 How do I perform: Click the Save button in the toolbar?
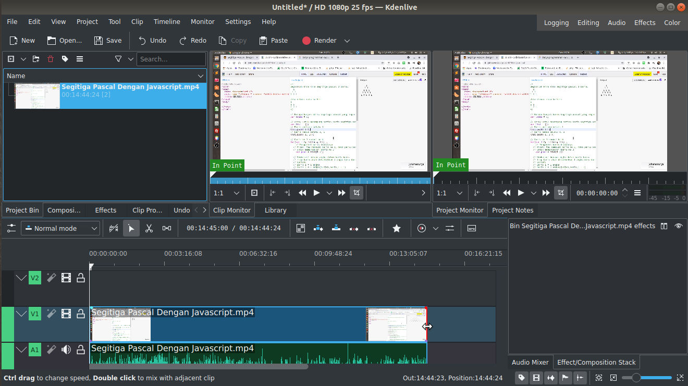[x=107, y=40]
